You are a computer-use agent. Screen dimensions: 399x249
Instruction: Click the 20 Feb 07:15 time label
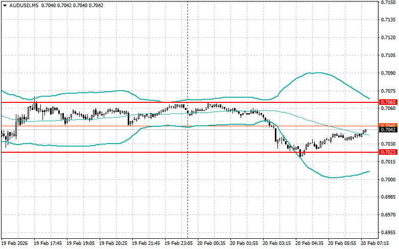click(374, 243)
